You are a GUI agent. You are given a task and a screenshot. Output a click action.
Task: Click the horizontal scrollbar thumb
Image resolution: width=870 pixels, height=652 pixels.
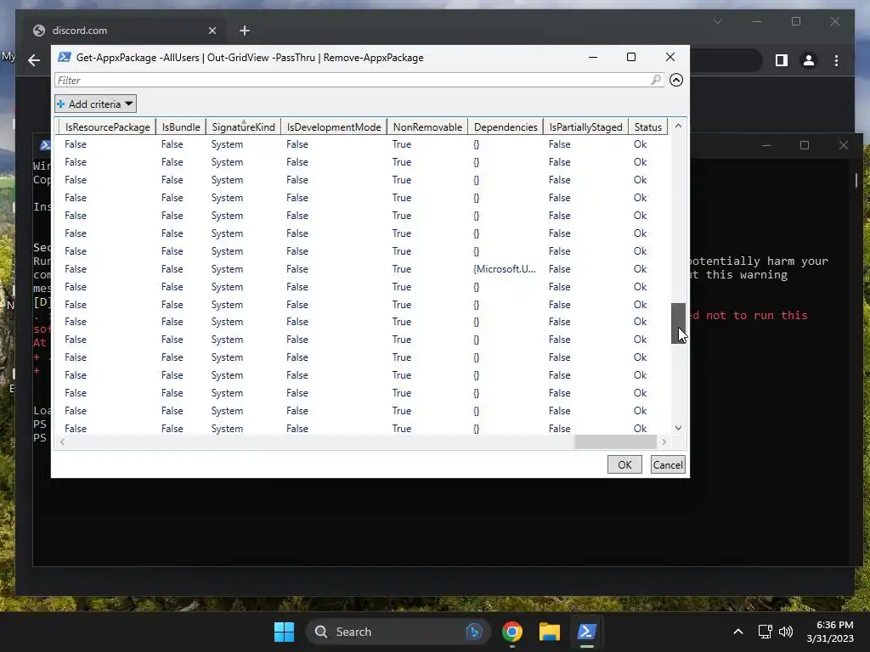615,441
